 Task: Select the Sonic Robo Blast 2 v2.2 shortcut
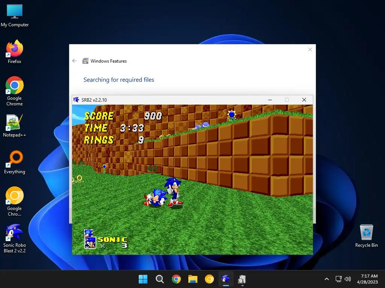pos(15,238)
